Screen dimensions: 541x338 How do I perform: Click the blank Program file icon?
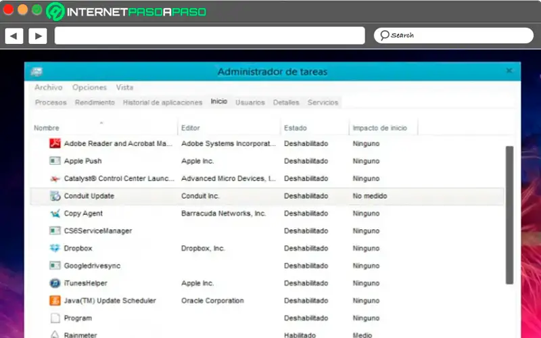coord(55,318)
